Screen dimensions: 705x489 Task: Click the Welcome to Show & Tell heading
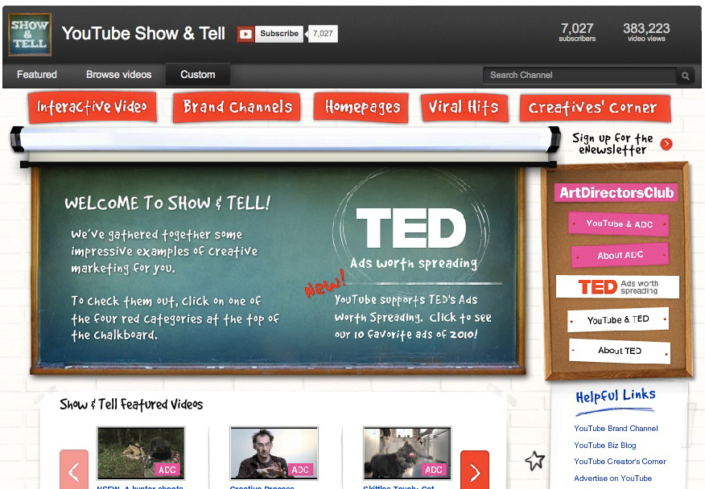pos(167,203)
